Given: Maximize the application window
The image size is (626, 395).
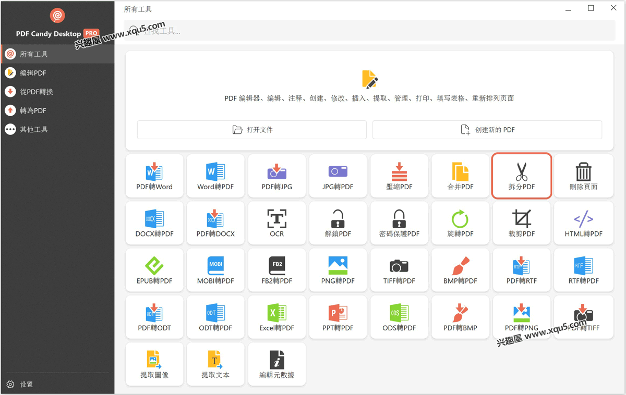Looking at the screenshot, I should point(591,8).
